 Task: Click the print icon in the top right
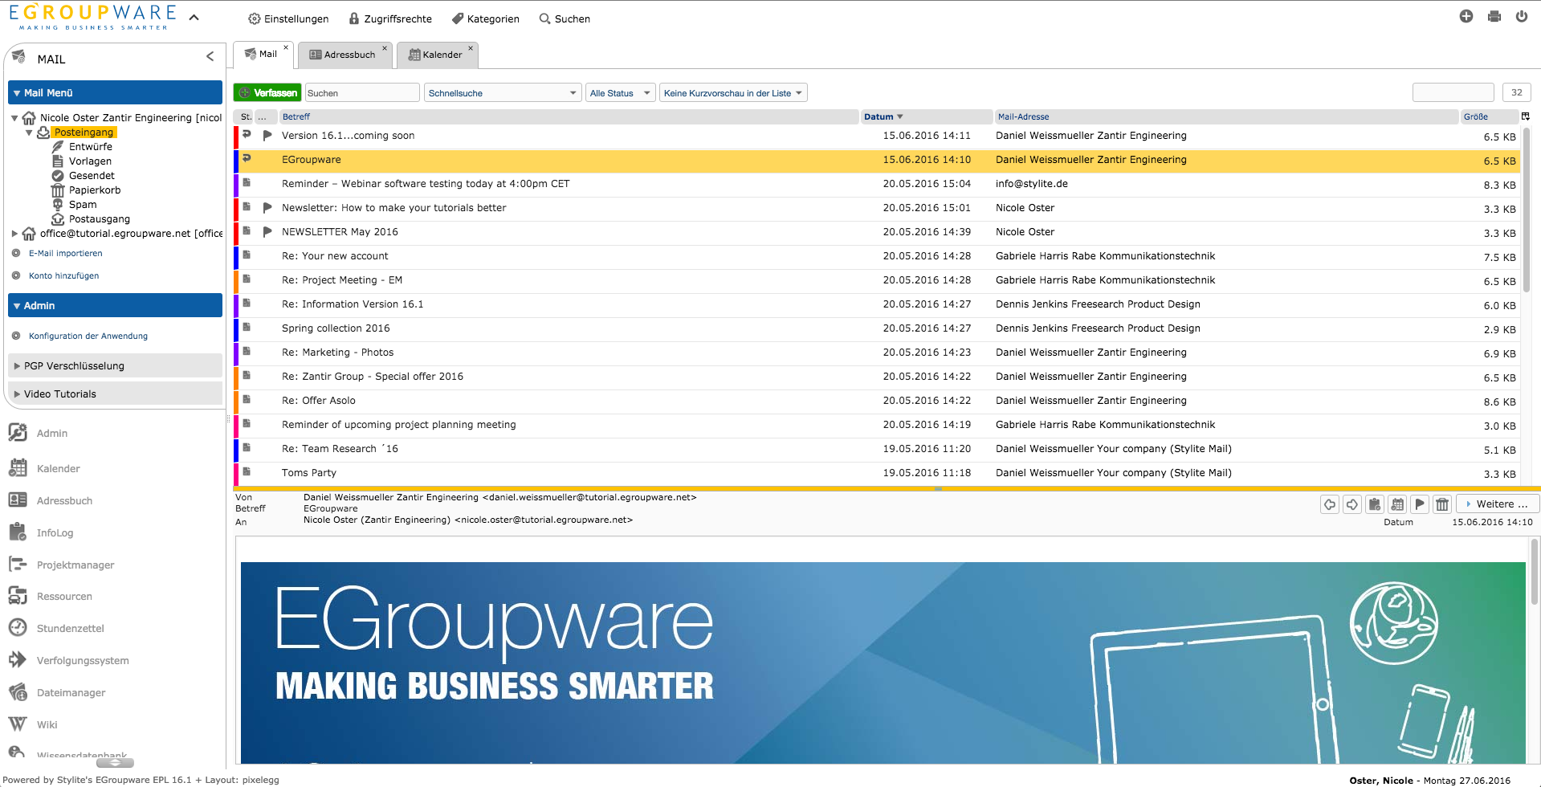[1494, 16]
